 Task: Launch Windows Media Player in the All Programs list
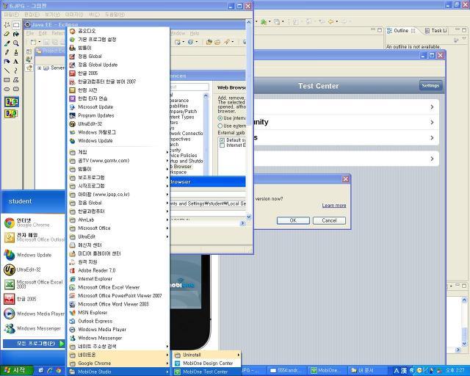tap(118, 329)
